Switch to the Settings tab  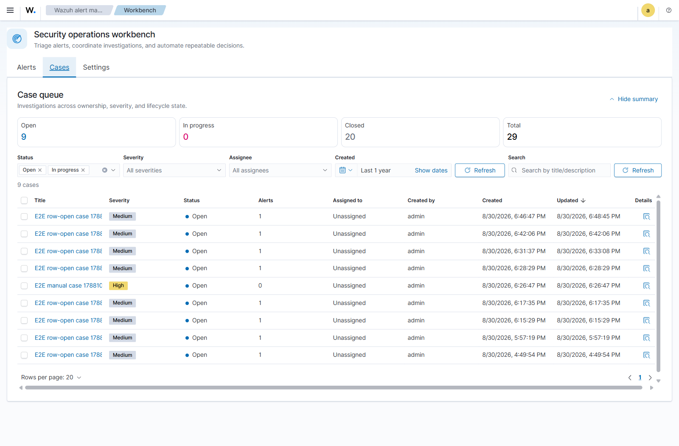click(x=96, y=67)
